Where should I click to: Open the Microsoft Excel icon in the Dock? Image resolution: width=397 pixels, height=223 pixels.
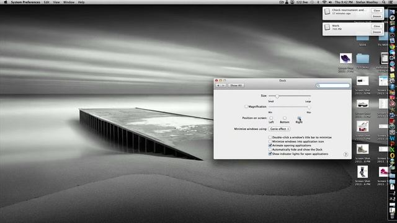(x=392, y=149)
